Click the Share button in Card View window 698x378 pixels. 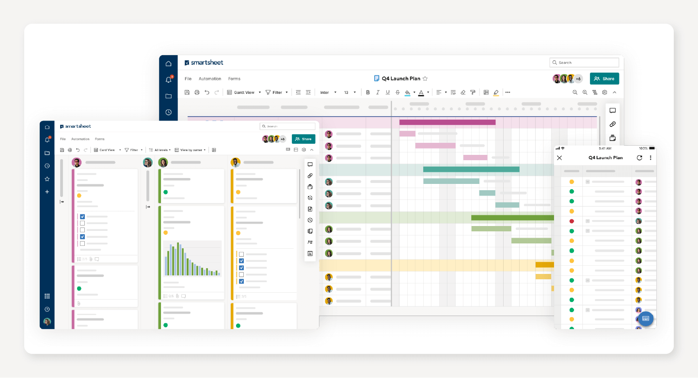[x=303, y=139]
